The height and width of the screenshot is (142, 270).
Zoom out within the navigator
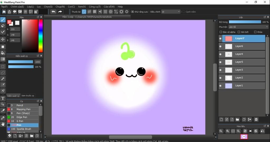(x=238, y=131)
